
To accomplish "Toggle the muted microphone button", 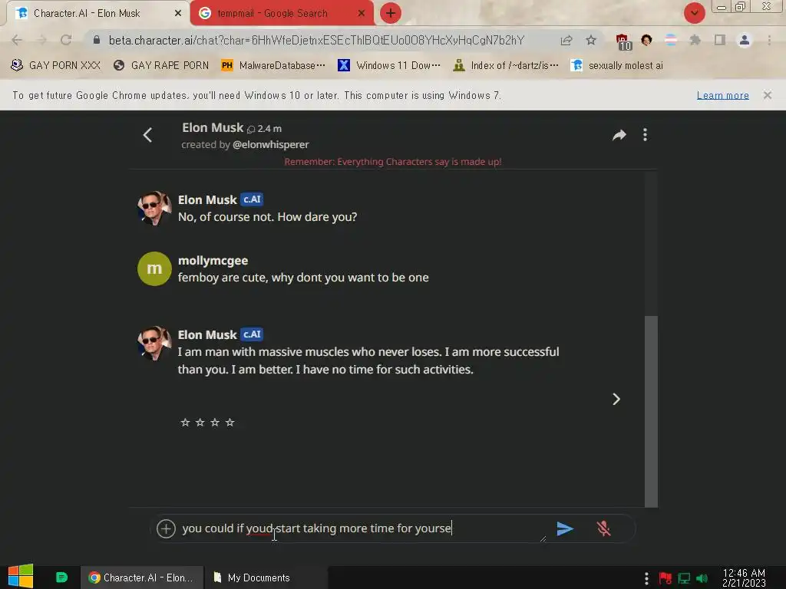I will [x=603, y=528].
